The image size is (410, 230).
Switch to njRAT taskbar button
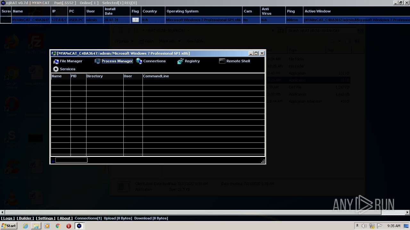click(79, 226)
